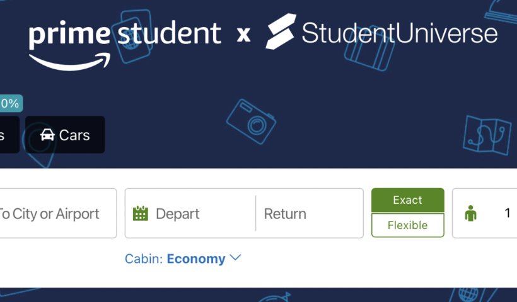Click the green traveler person icon
Image resolution: width=517 pixels, height=302 pixels.
pyautogui.click(x=470, y=213)
